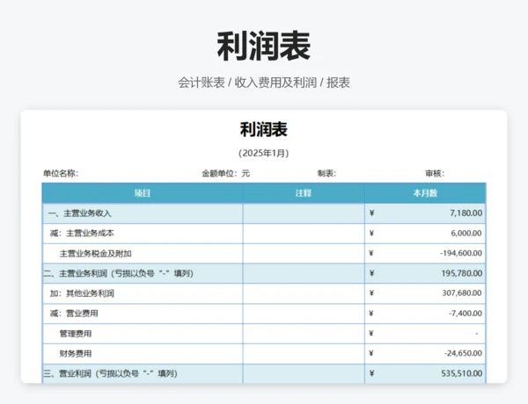This screenshot has width=528, height=404.
Task: Click the (2025年1月) date text
Action: point(264,154)
